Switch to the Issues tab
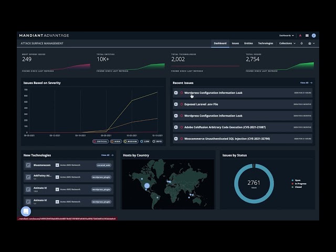Viewport: 336px width, 252px height. (x=235, y=43)
